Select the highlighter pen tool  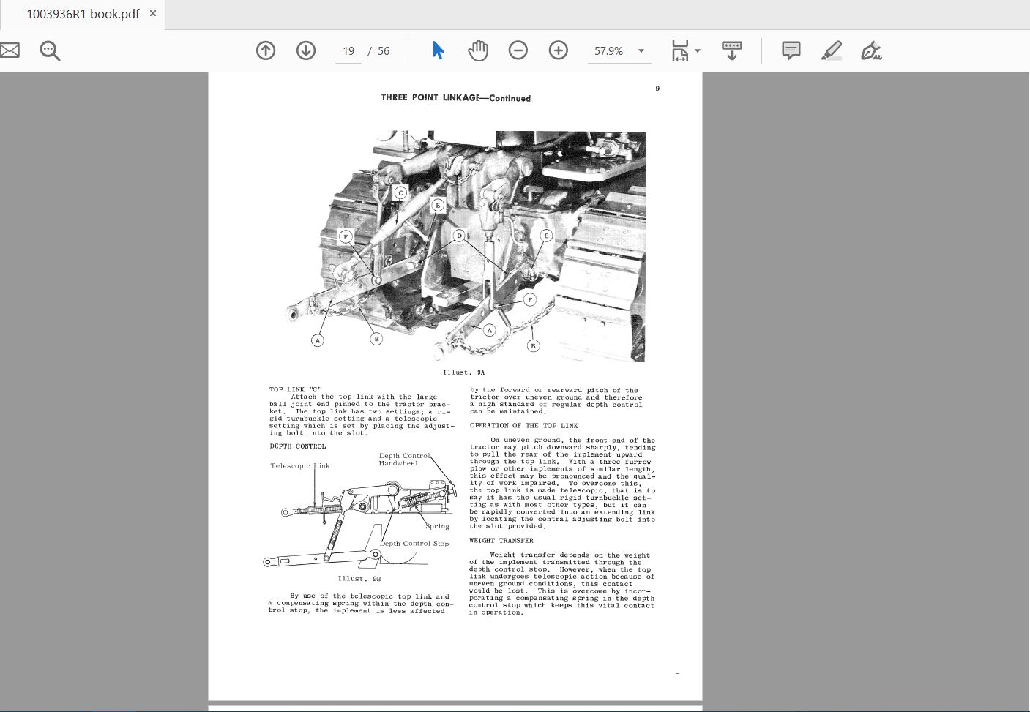pos(831,50)
